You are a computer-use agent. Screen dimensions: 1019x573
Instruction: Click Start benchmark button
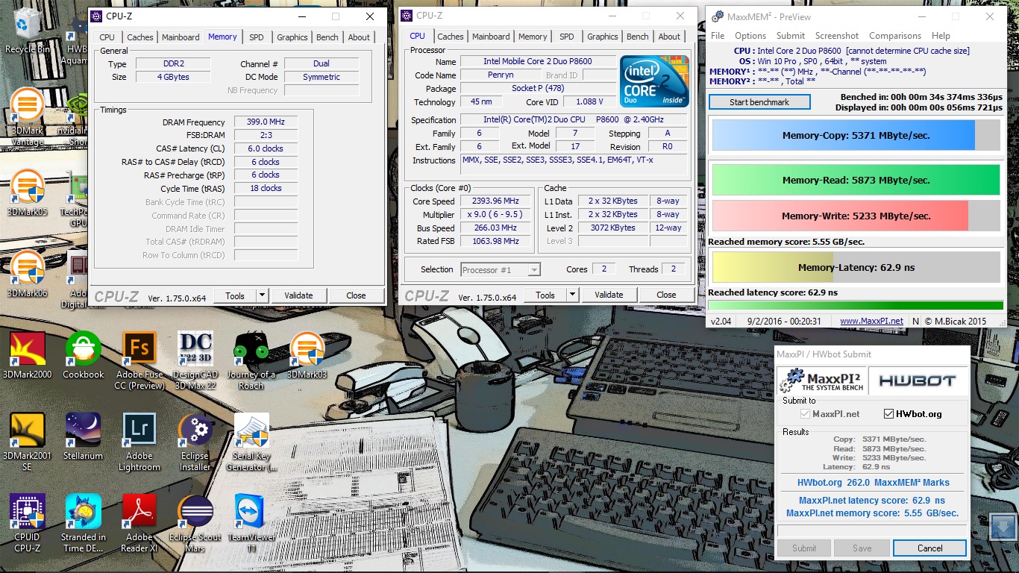point(759,102)
